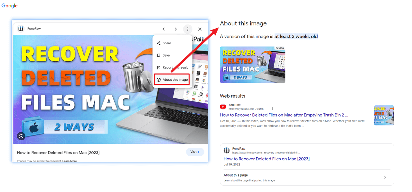
Task: Expand About this page chevron
Action: (x=385, y=177)
